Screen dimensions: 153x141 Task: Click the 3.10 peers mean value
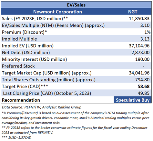tap(145, 25)
